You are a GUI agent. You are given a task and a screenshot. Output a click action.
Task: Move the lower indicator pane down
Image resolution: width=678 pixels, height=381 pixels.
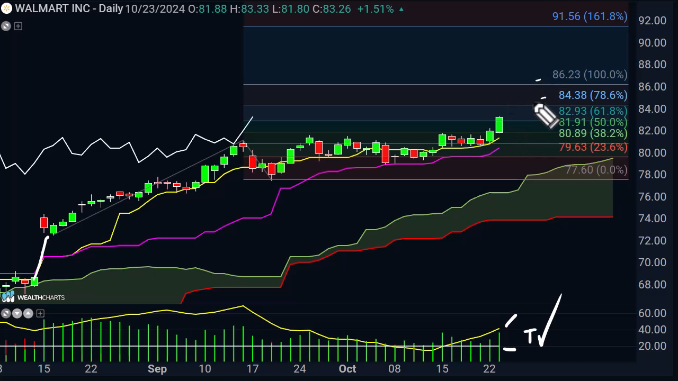pyautogui.click(x=16, y=313)
